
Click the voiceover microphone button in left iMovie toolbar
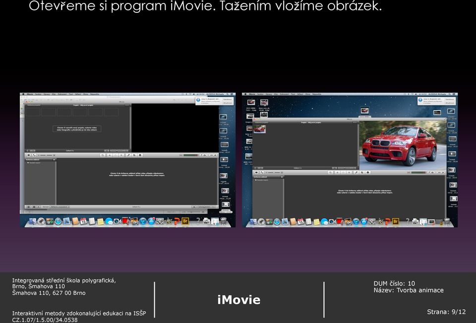pos(128,155)
